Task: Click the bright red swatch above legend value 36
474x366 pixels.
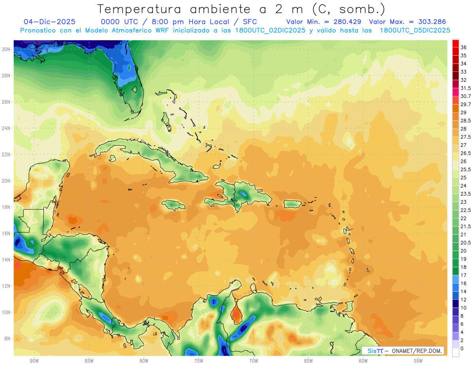Action: [x=455, y=43]
